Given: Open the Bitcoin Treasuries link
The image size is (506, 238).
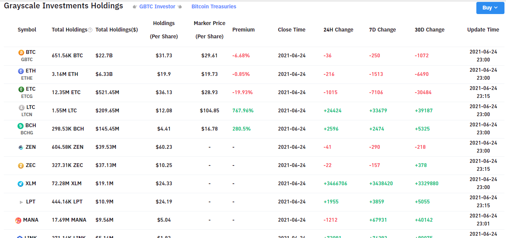Looking at the screenshot, I should click(x=214, y=6).
